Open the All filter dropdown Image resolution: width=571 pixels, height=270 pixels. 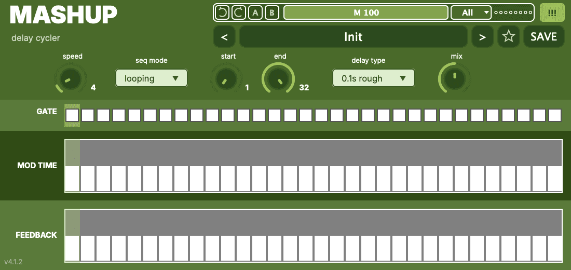(x=471, y=13)
